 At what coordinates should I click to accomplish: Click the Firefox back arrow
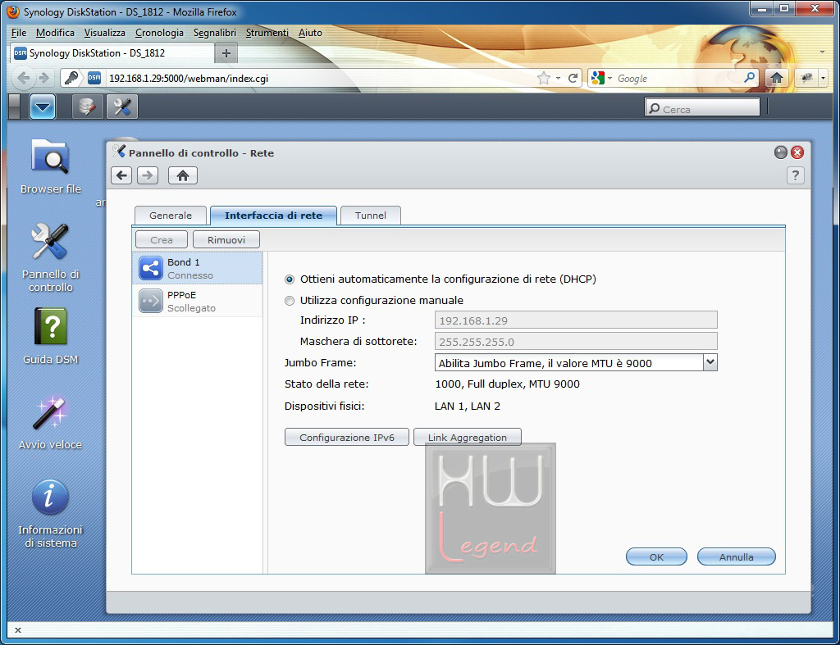(x=24, y=78)
